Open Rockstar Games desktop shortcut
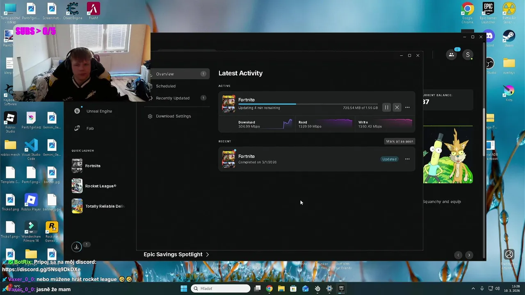Viewport: 525px width, 295px height. 52,231
